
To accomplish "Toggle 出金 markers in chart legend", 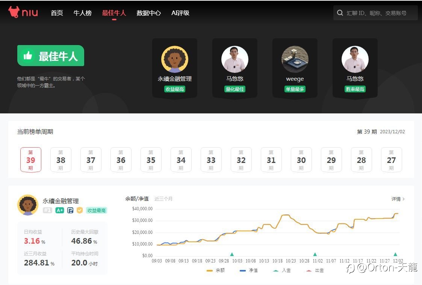I will (x=315, y=270).
